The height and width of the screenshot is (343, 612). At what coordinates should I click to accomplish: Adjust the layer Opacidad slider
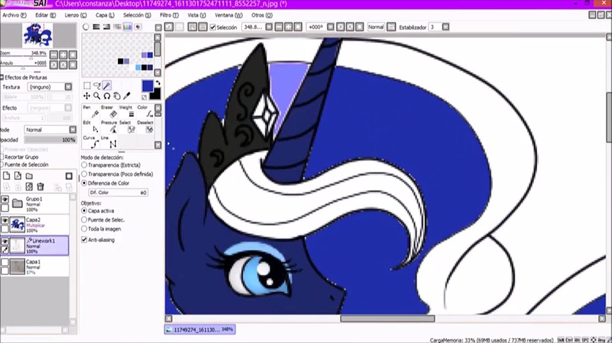click(50, 140)
